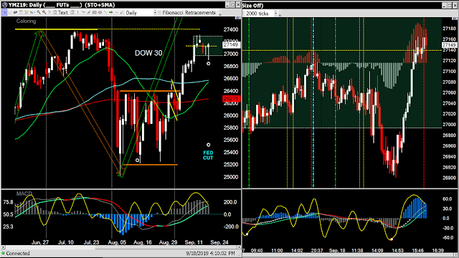459x258 pixels.
Task: Select the diagonal trend line tool
Action: pos(105,12)
